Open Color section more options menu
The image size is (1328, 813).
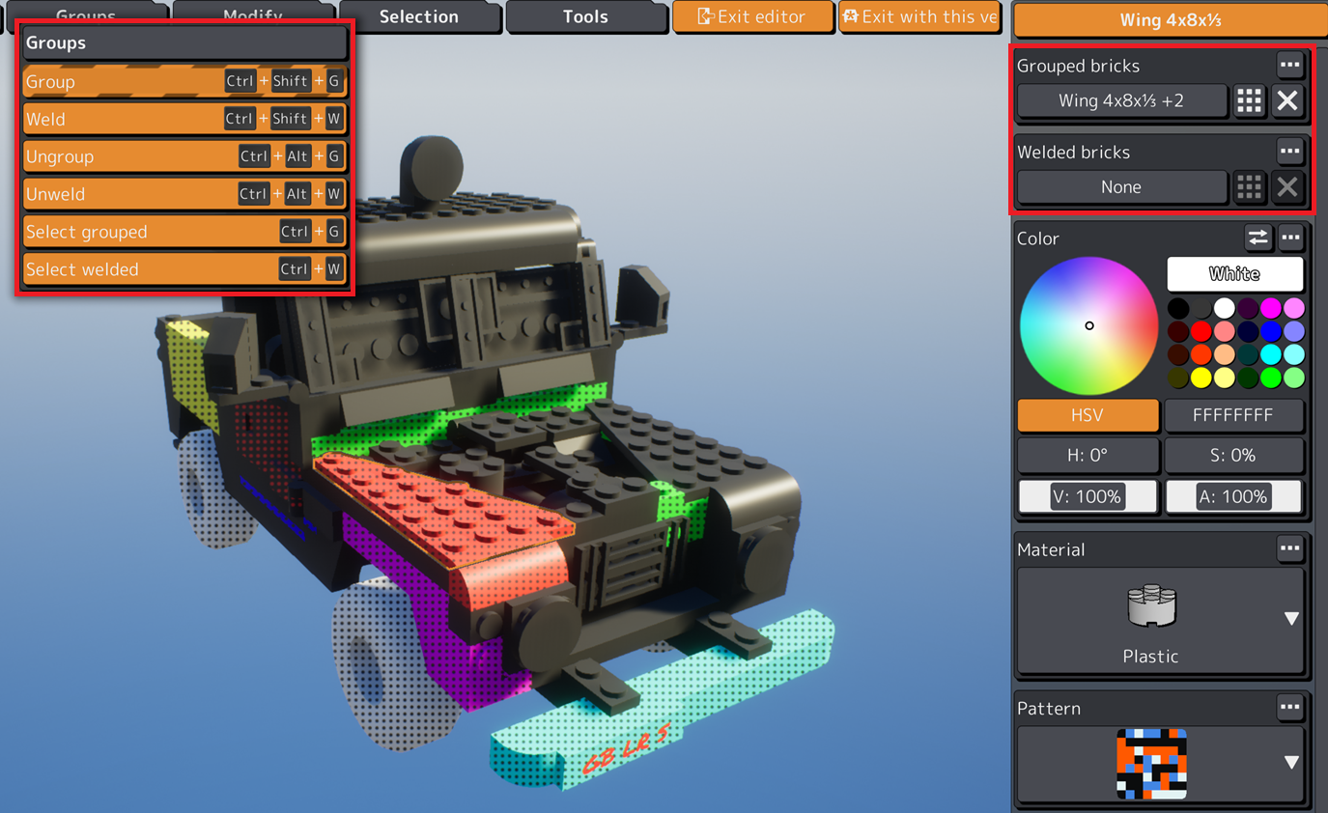click(1290, 238)
